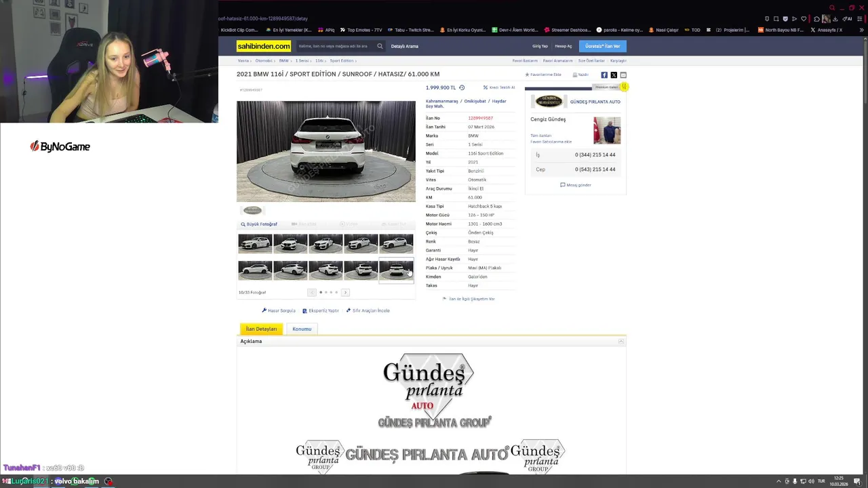Click Kredi Teklifi Al link
Screen dimensions: 868x488
click(499, 87)
